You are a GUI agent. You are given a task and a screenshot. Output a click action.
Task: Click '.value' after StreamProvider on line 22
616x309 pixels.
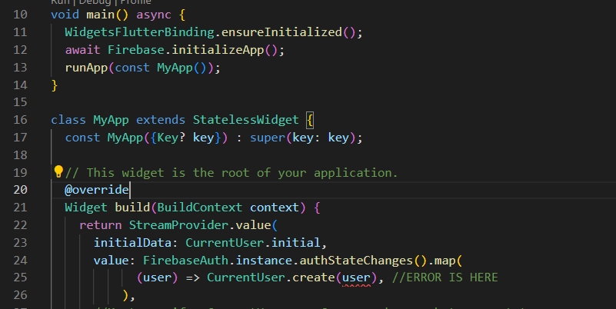250,225
